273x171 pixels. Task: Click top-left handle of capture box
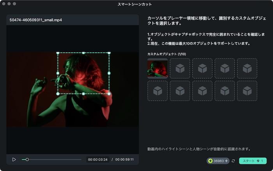coord(58,53)
